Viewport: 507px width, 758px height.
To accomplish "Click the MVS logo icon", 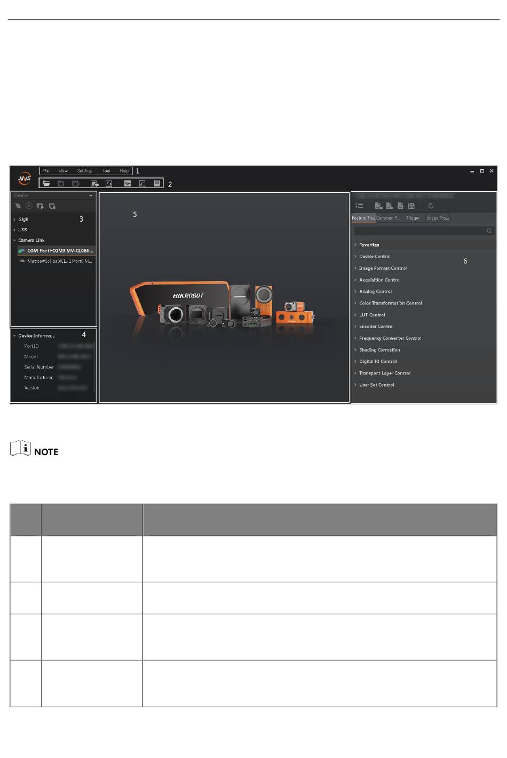I will pyautogui.click(x=25, y=178).
